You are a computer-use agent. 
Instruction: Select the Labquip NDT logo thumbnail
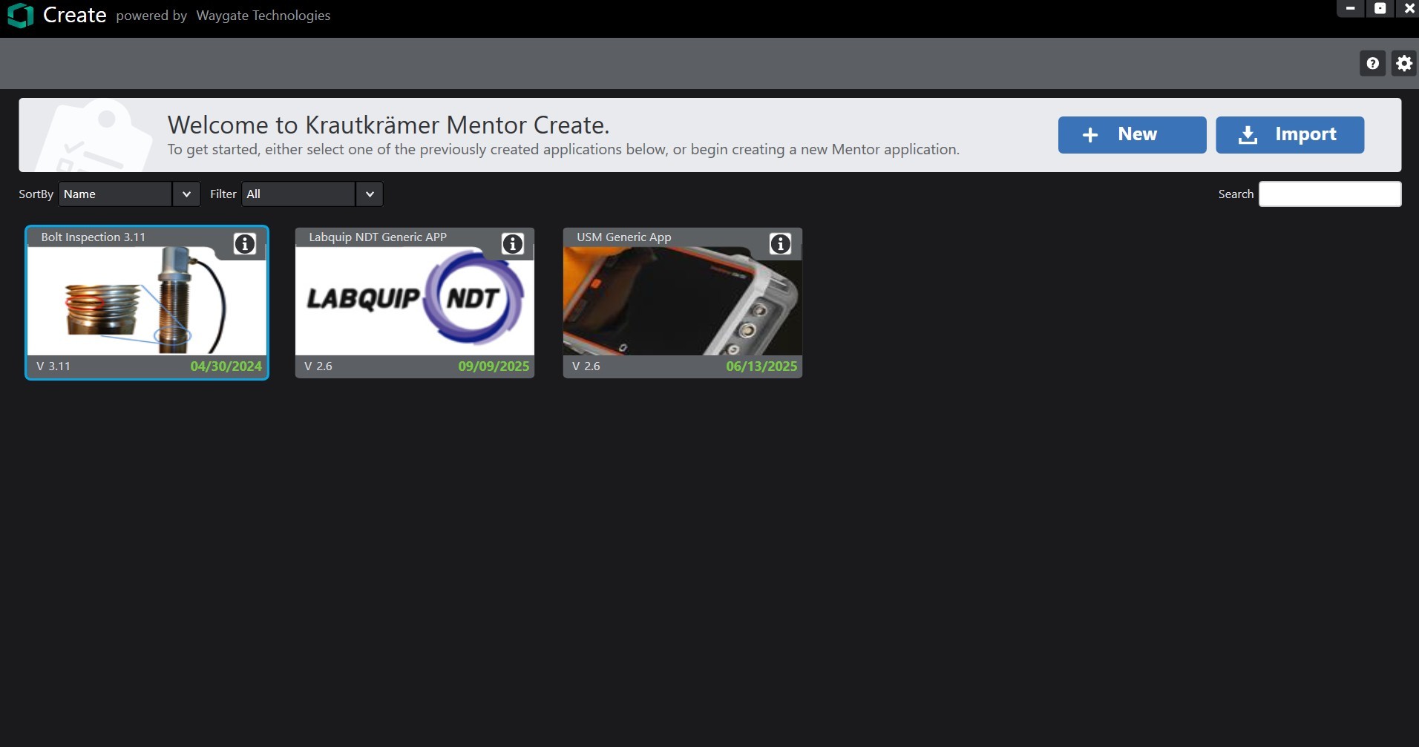coord(414,301)
